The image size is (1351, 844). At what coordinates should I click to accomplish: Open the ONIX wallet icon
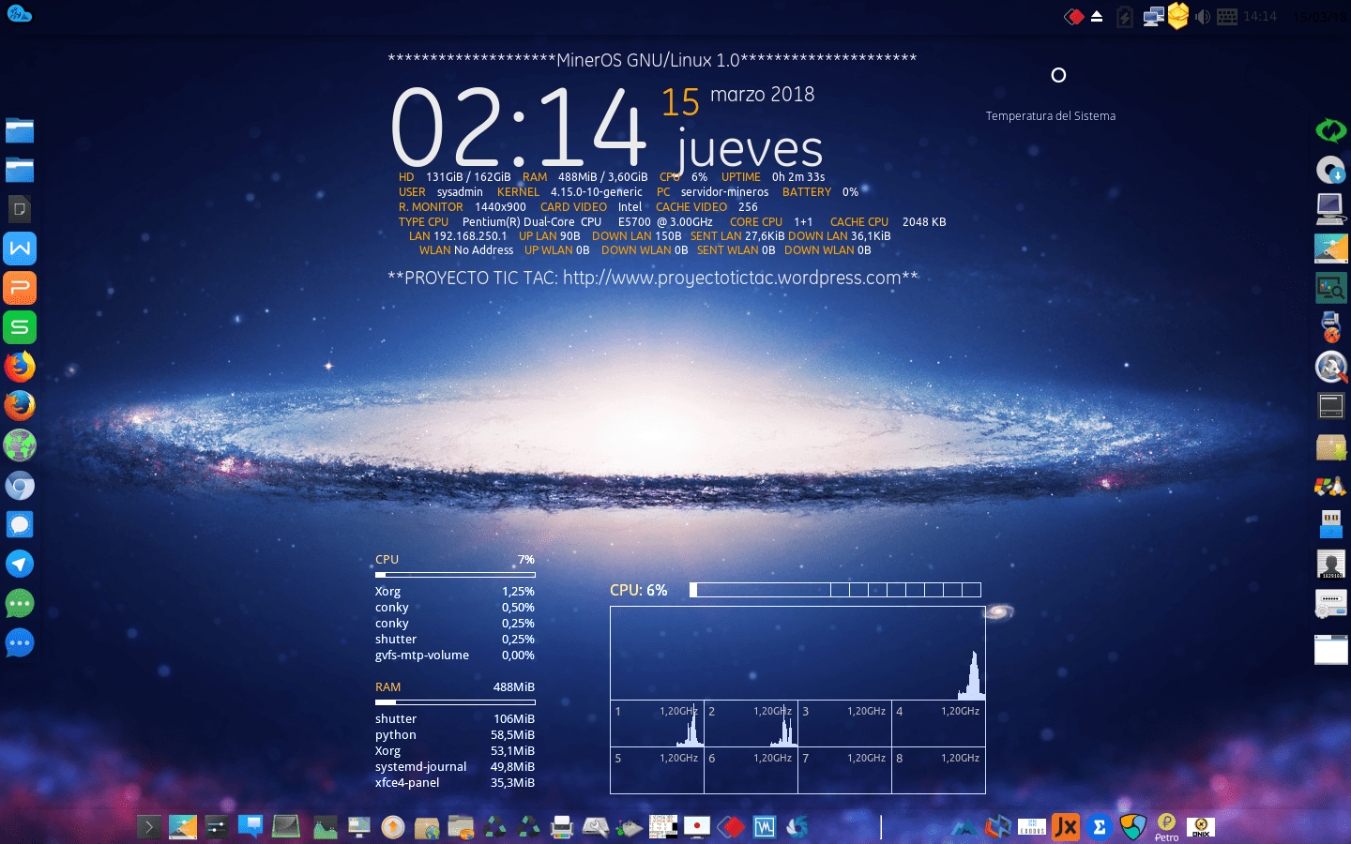coord(1200,826)
